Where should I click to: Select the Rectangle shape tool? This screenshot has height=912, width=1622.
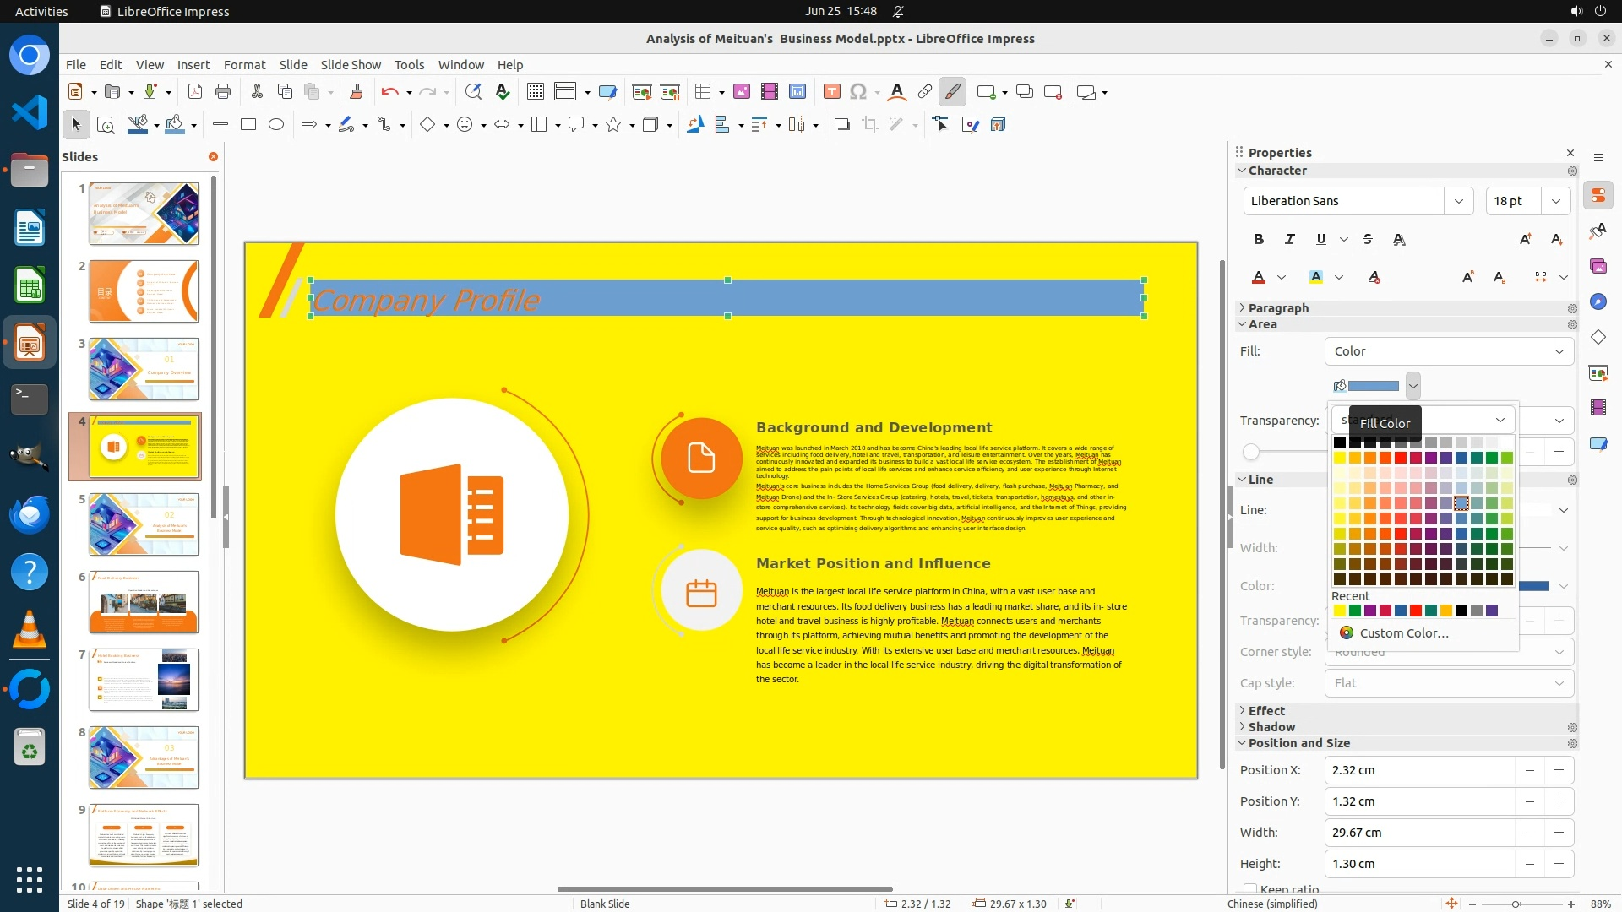[248, 125]
